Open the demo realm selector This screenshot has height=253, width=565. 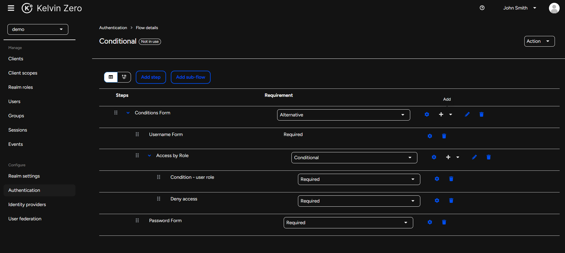coord(38,29)
